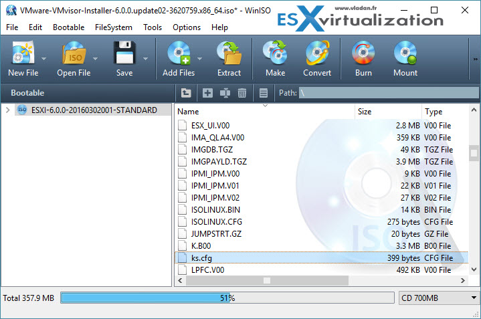The width and height of the screenshot is (481, 319).
Task: Click the Burn disc icon
Action: [x=363, y=52]
